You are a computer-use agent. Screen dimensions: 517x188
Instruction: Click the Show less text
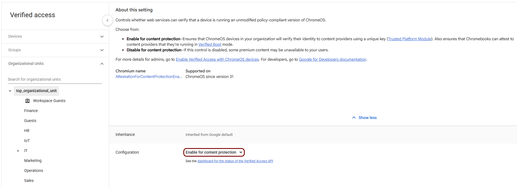pos(368,118)
